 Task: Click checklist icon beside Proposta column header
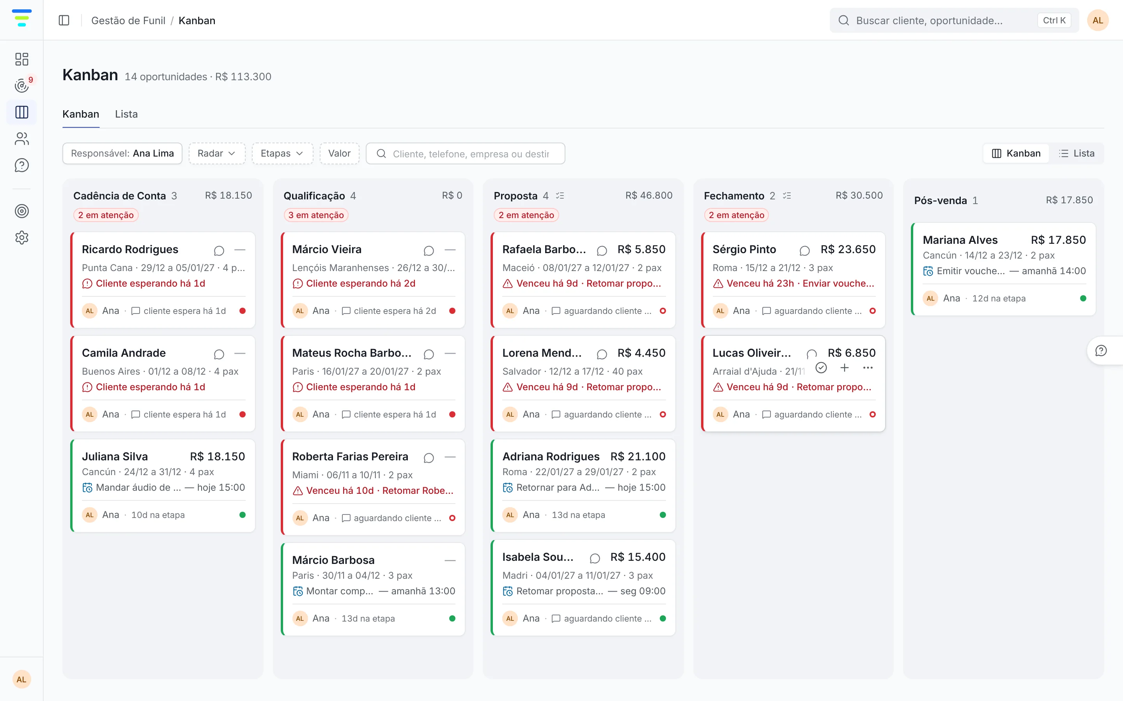tap(560, 196)
